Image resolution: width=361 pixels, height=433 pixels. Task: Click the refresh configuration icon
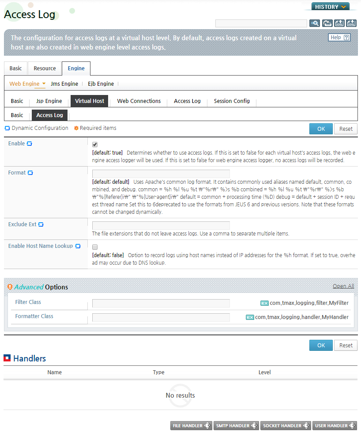327,23
